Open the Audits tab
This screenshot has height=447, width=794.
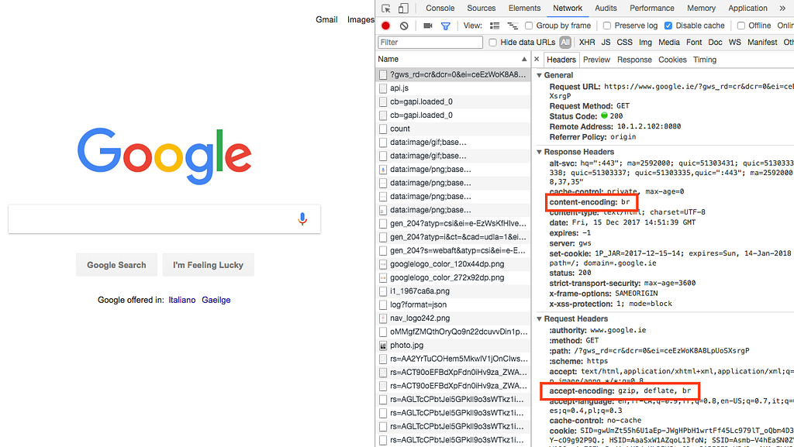[606, 8]
